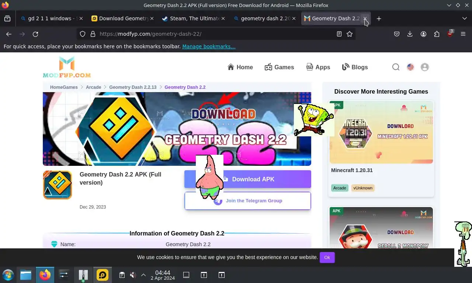Open Minecraft 1.20.31 title link
472x283 pixels.
tap(352, 170)
